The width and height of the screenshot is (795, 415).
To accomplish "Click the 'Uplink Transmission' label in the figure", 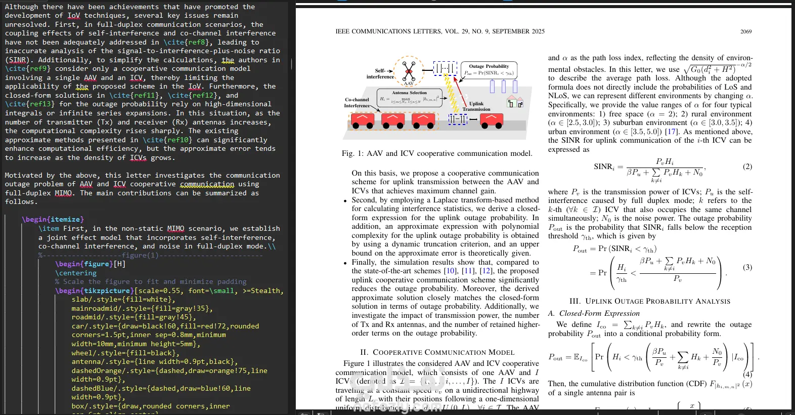I will click(476, 106).
